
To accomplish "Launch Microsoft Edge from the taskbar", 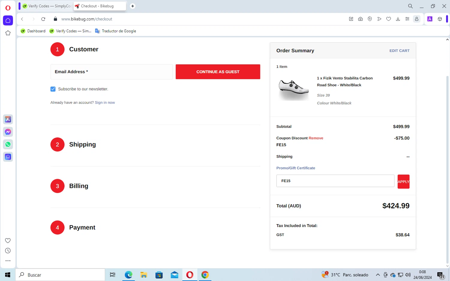I will coord(128,275).
